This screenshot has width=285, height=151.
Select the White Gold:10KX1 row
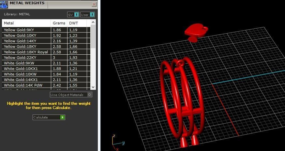(x=46, y=69)
